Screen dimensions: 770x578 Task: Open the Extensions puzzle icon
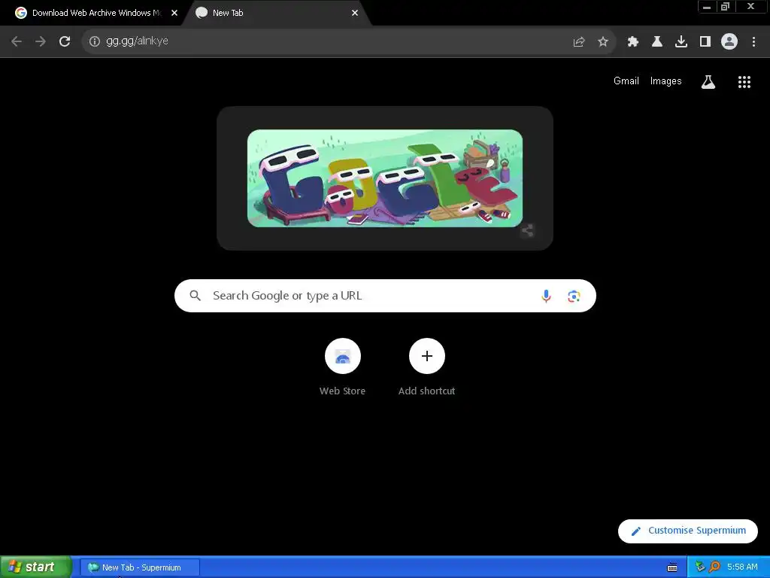click(x=633, y=42)
